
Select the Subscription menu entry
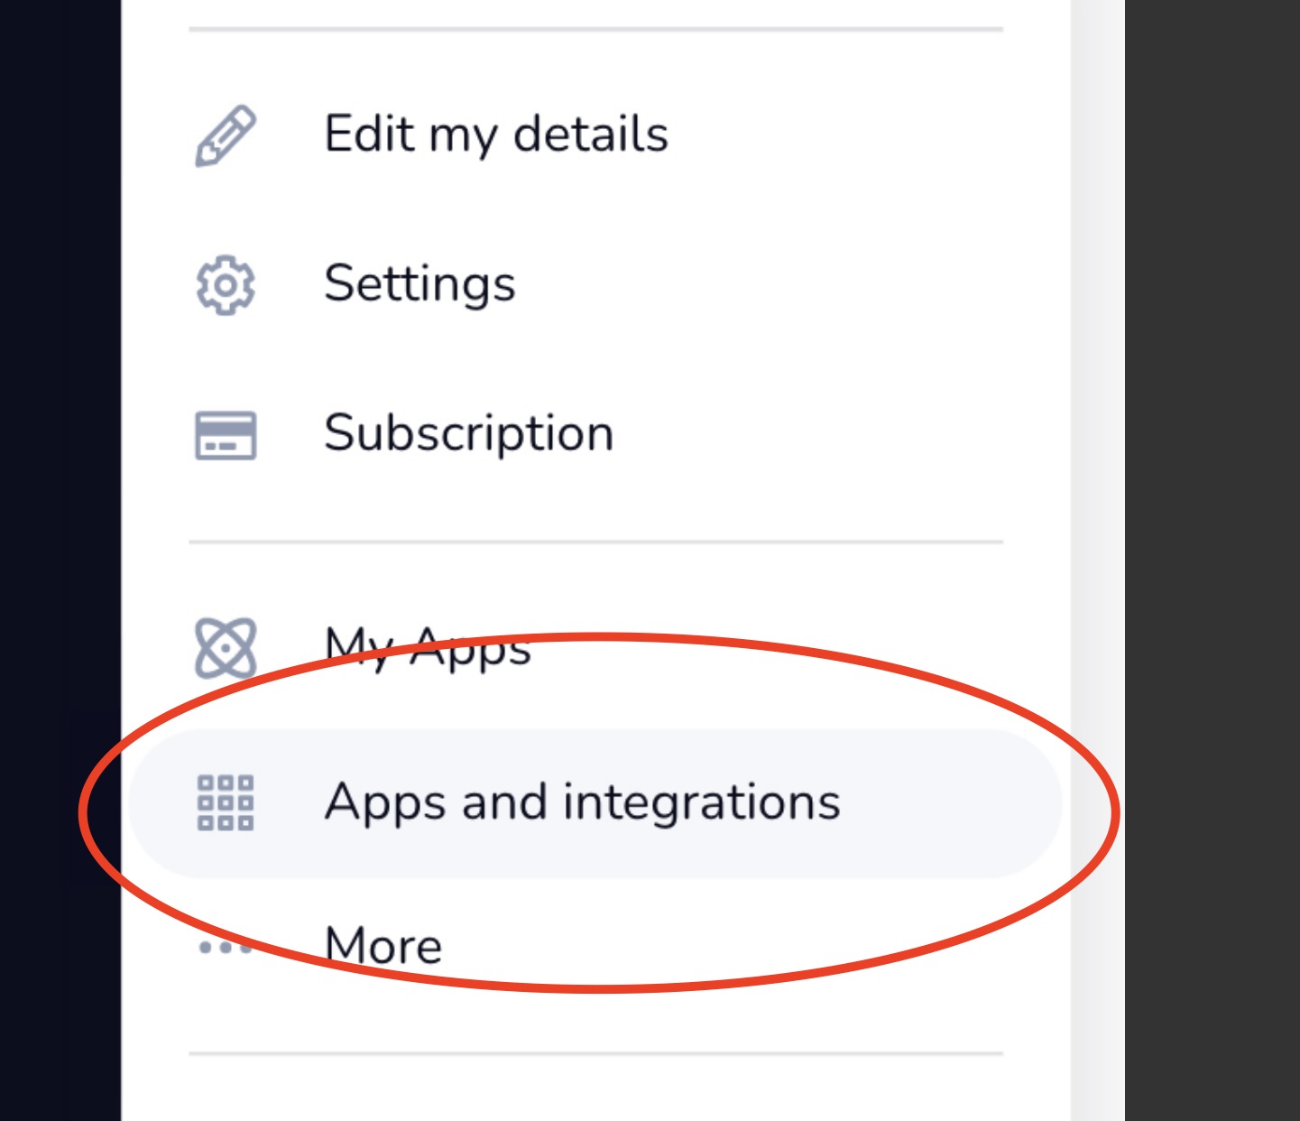tap(468, 433)
